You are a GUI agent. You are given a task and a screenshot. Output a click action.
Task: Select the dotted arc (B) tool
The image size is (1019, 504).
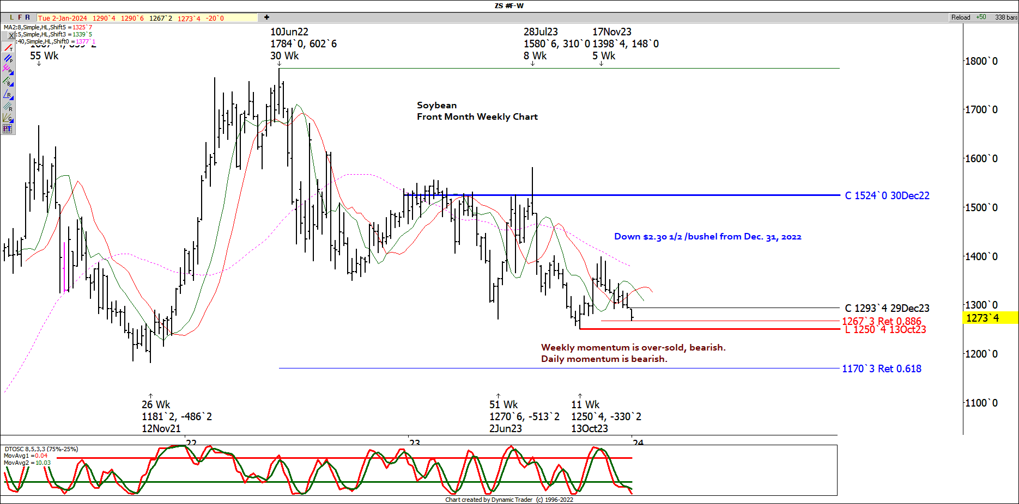coord(8,82)
